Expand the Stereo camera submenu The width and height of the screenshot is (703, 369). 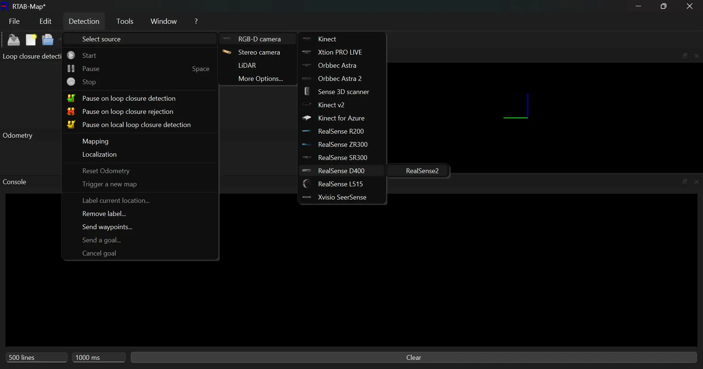[257, 52]
